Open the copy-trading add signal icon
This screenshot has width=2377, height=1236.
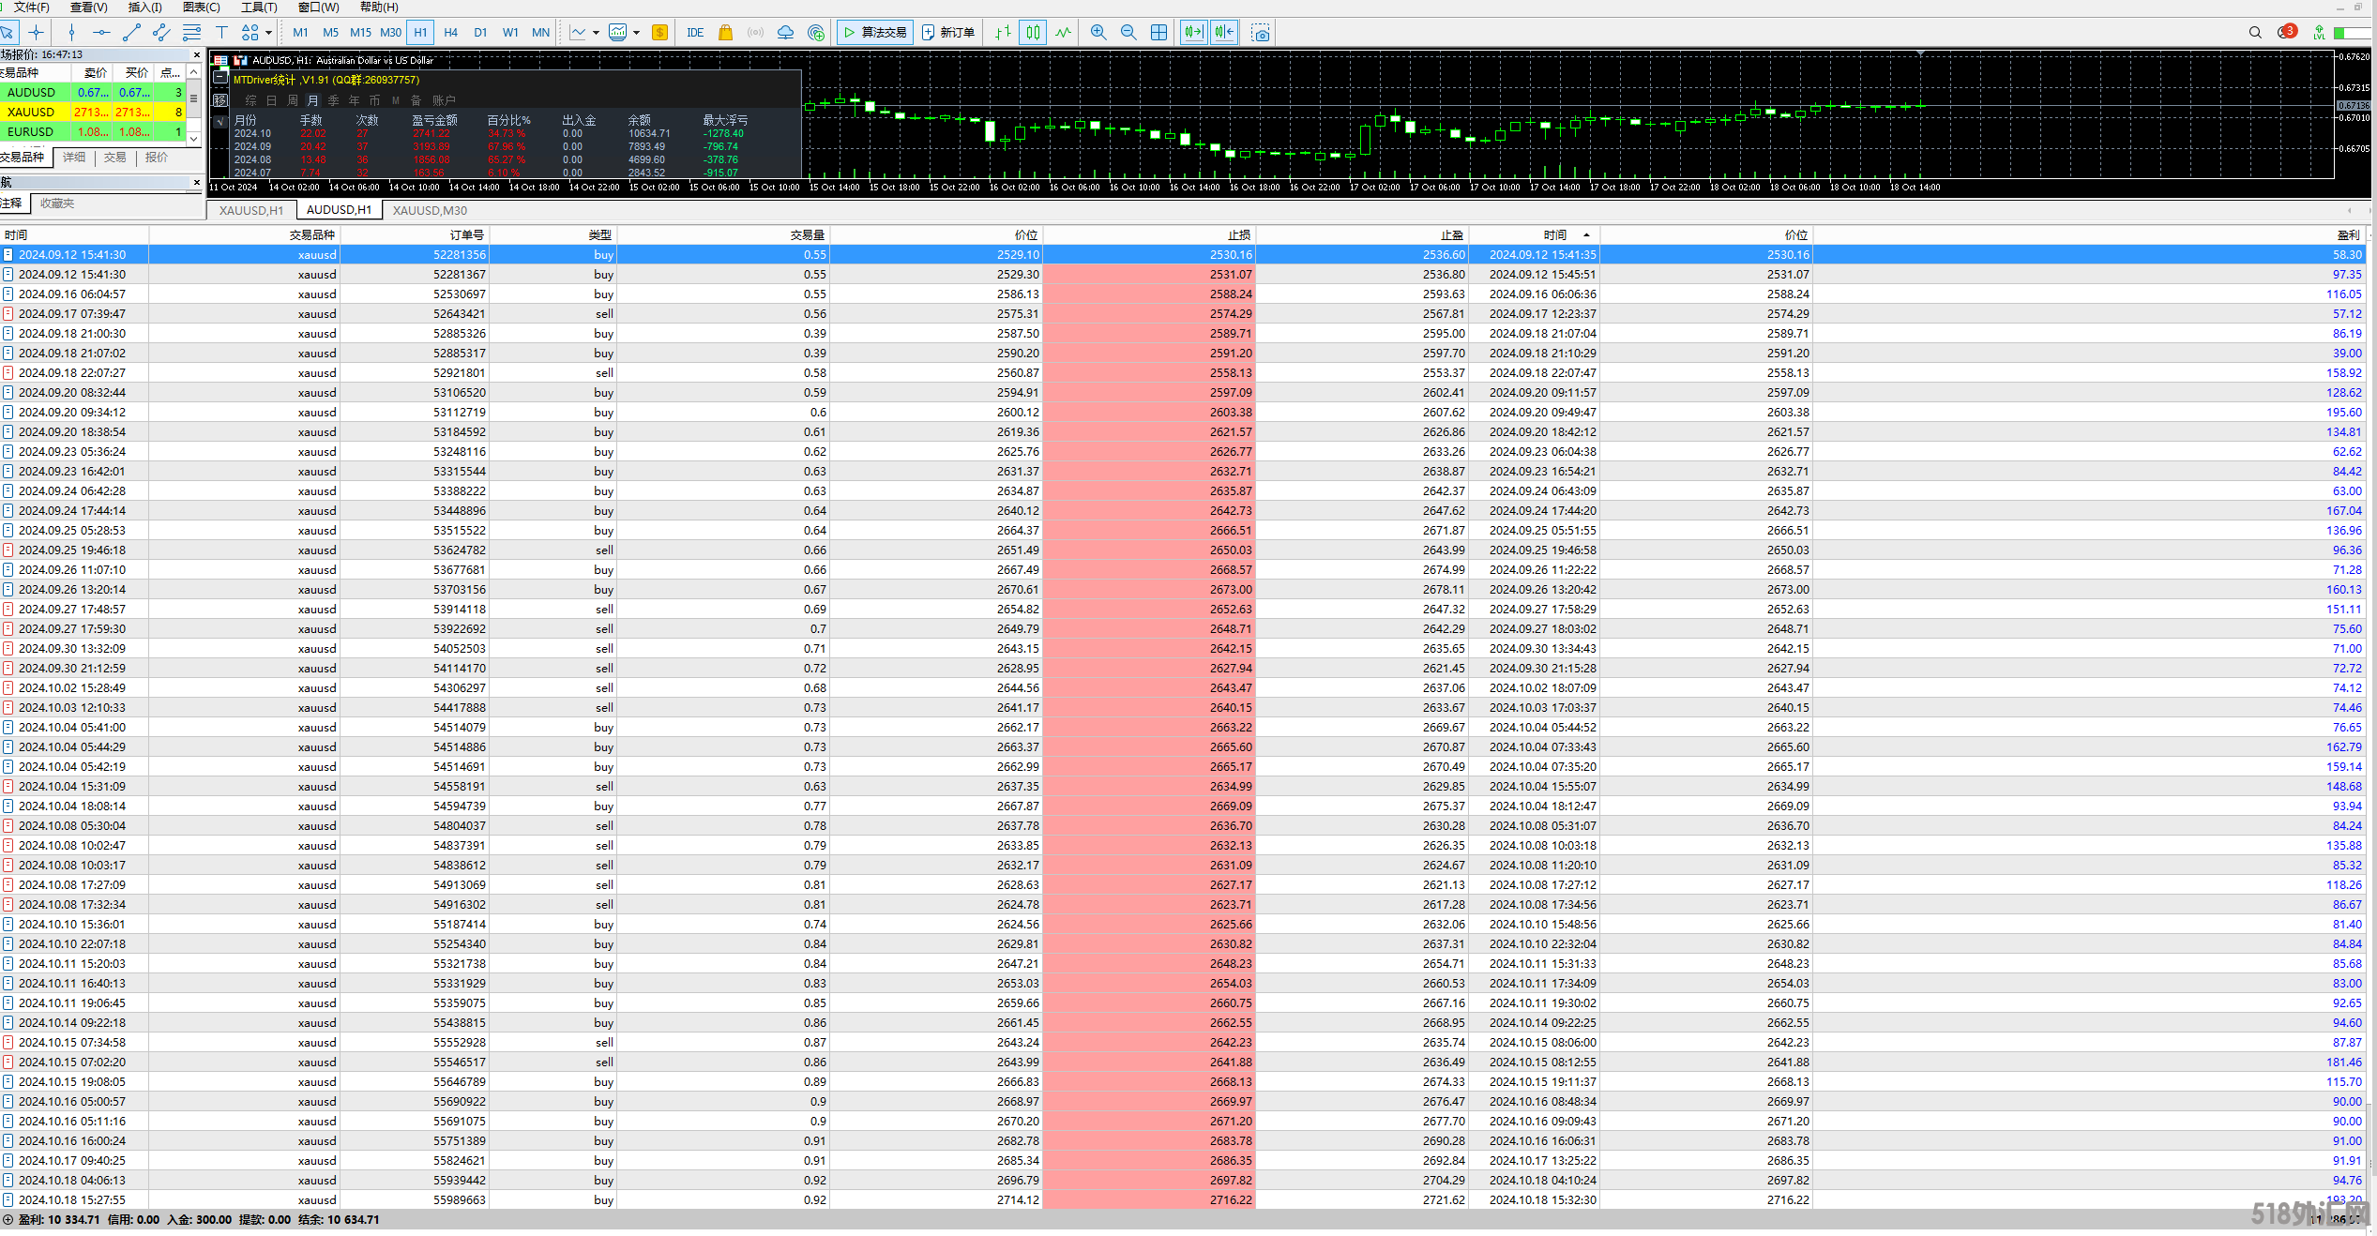click(816, 32)
